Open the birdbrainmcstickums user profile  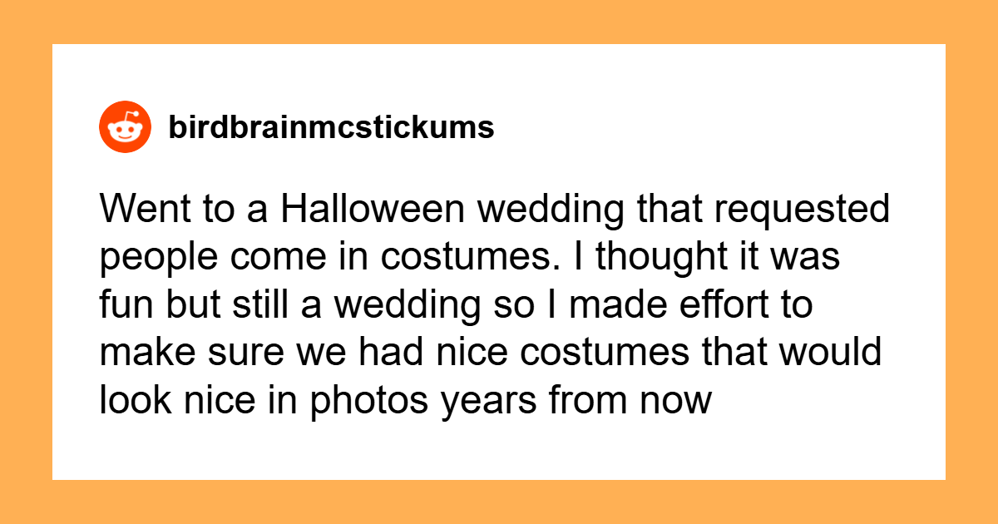tap(331, 127)
